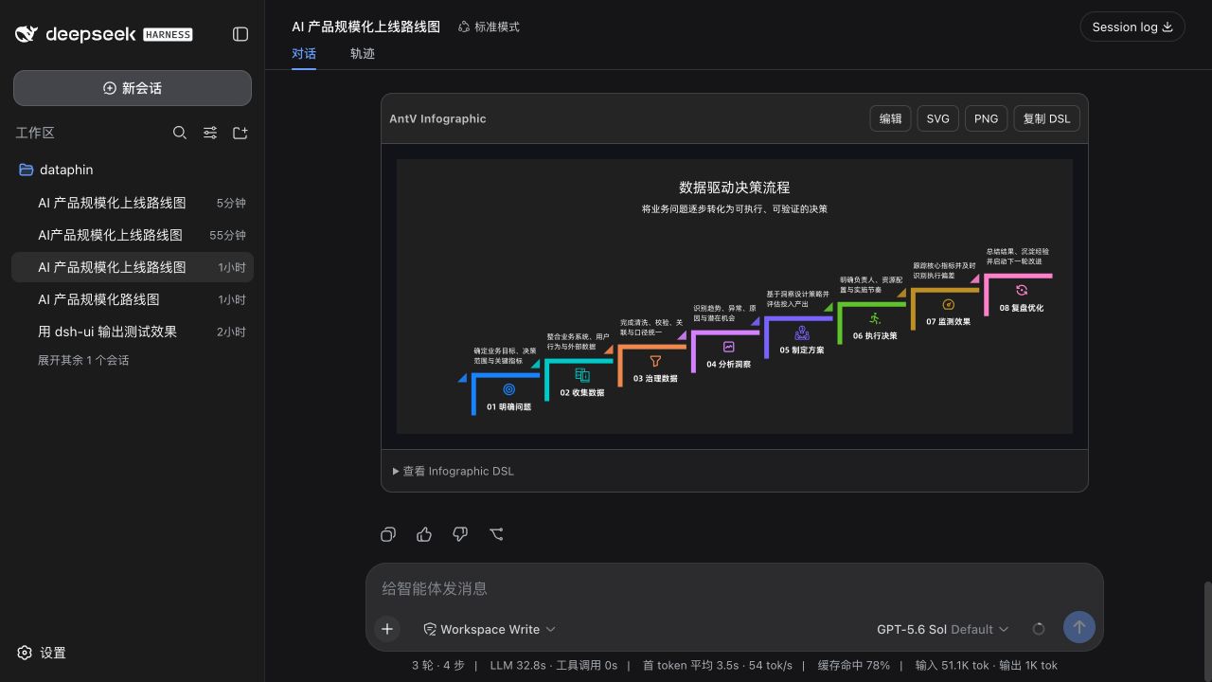Click the 03 治理数据 funnel icon
This screenshot has width=1212, height=682.
(x=655, y=361)
